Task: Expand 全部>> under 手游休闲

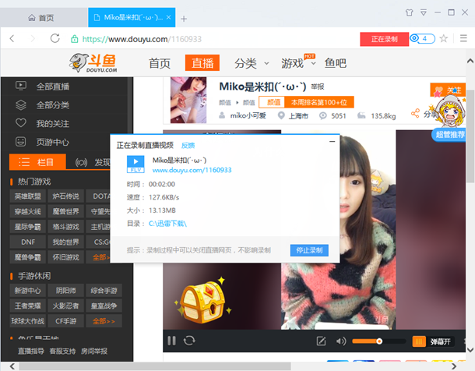Action: tap(104, 321)
